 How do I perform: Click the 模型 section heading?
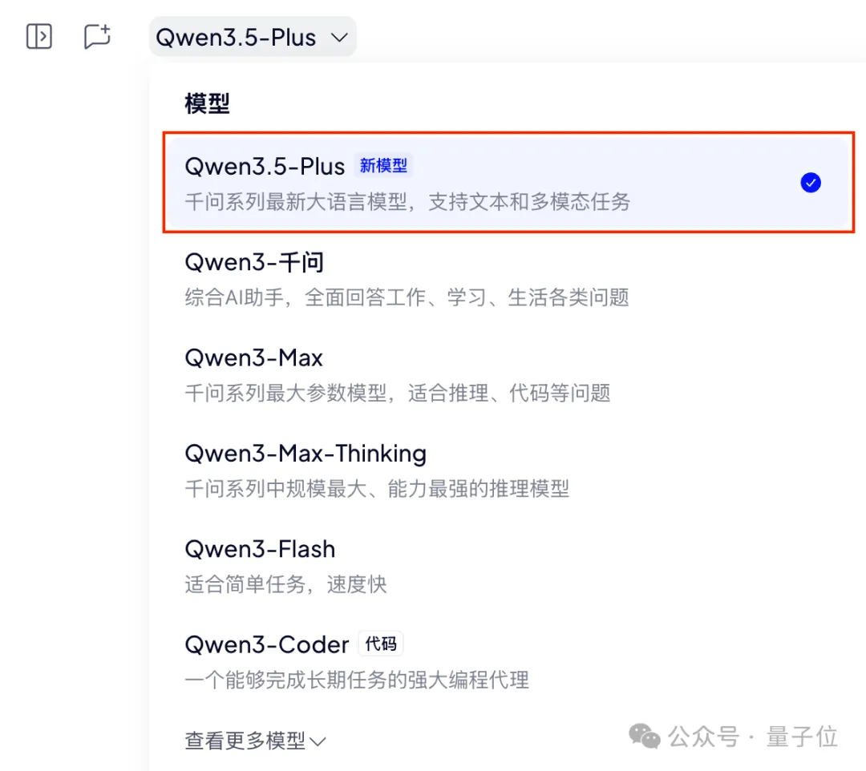[207, 103]
